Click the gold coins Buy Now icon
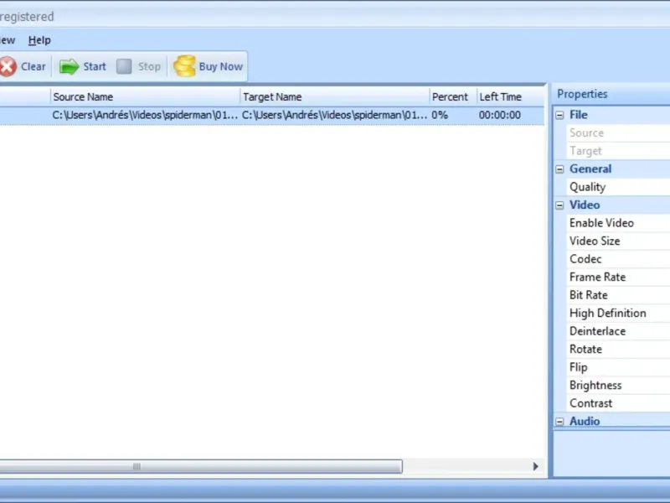Screen dimensions: 670x503 point(184,66)
